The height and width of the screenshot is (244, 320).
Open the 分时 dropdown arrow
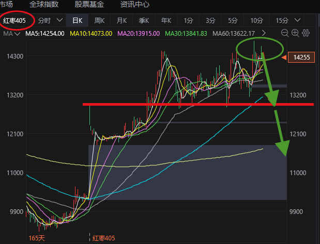[x=59, y=20]
